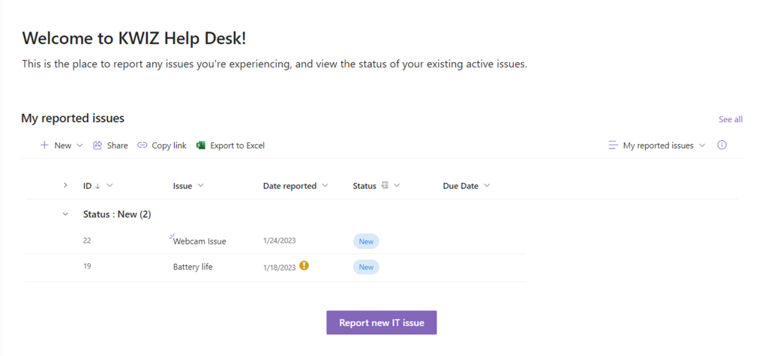Switch view using My reported issues selector
This screenshot has height=356, width=768.
[657, 145]
